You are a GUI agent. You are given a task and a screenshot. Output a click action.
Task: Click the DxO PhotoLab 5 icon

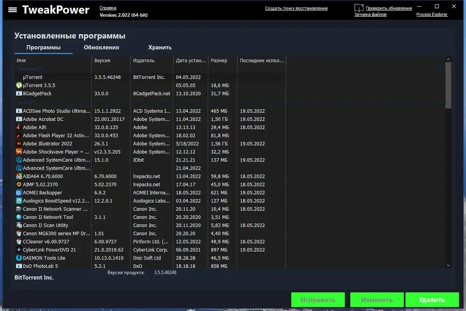click(x=19, y=266)
